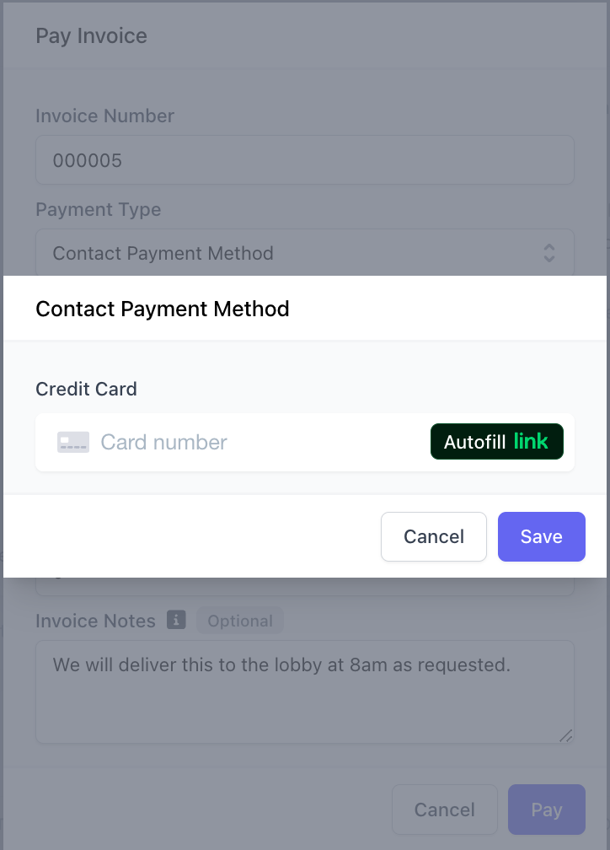This screenshot has height=850, width=610.
Task: Cancel the Contact Payment Method dialog
Action: [x=433, y=536]
